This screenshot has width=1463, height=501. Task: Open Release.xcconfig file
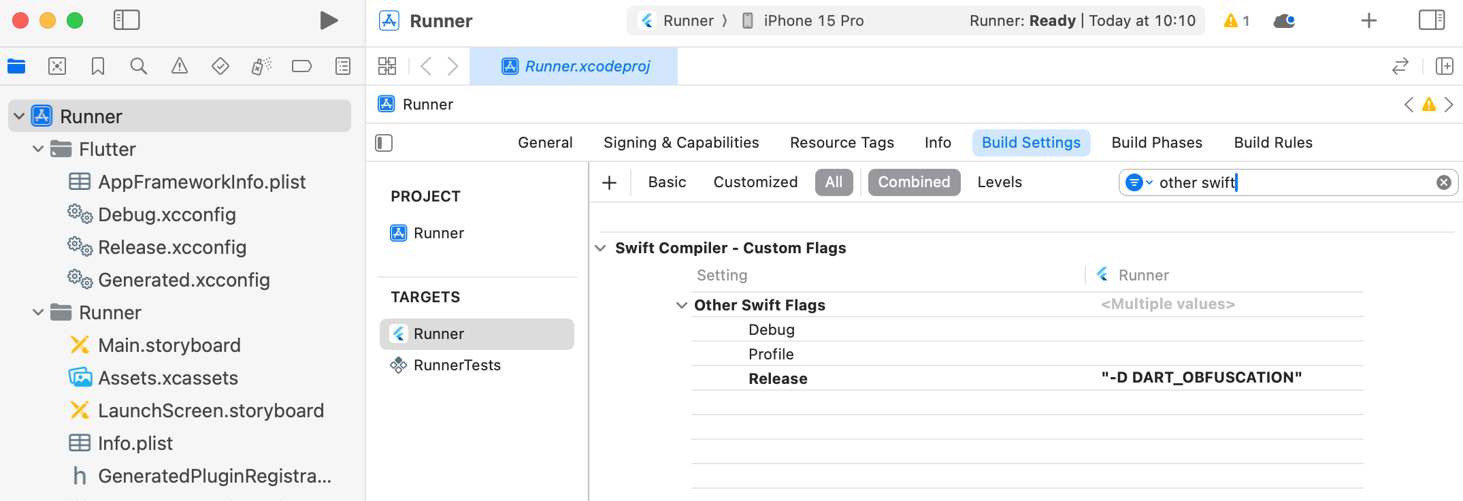[157, 247]
